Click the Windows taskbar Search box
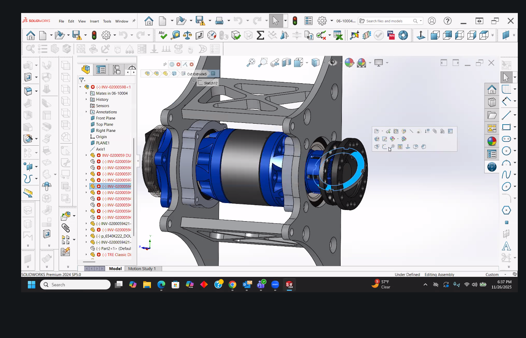This screenshot has height=338, width=526. click(75, 285)
